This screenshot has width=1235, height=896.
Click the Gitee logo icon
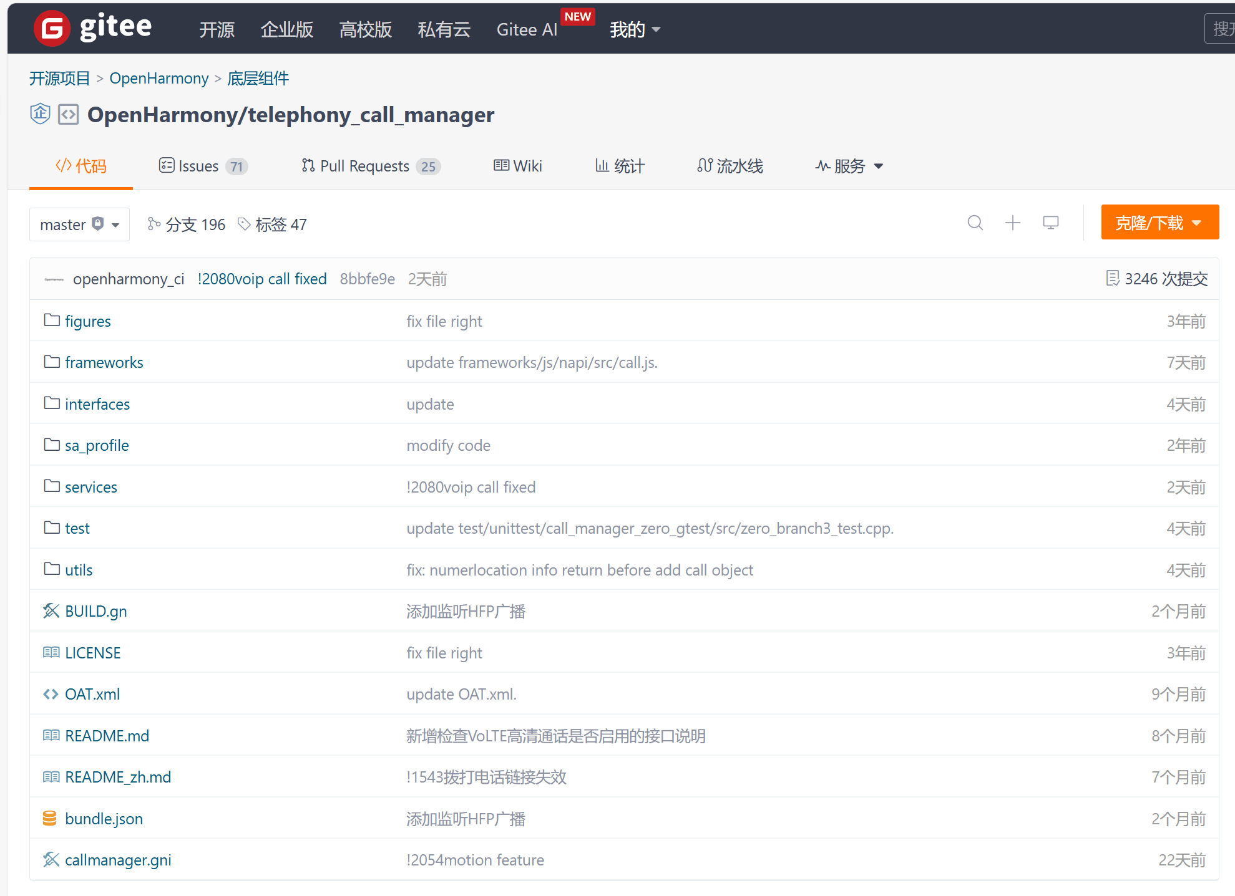[52, 28]
